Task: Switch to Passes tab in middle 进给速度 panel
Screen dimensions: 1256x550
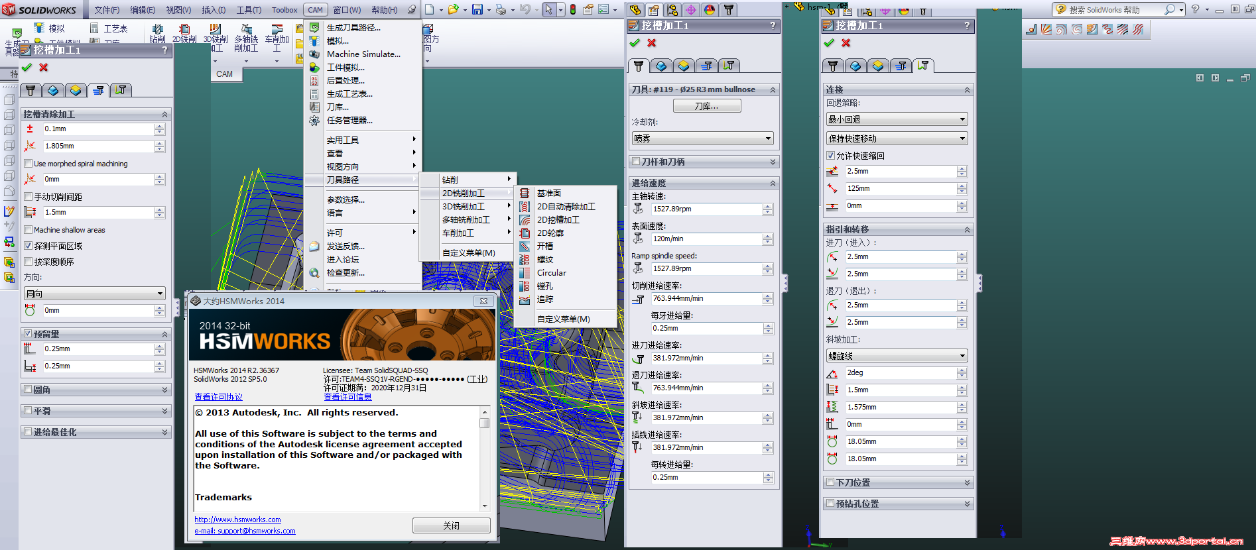Action: pyautogui.click(x=707, y=66)
